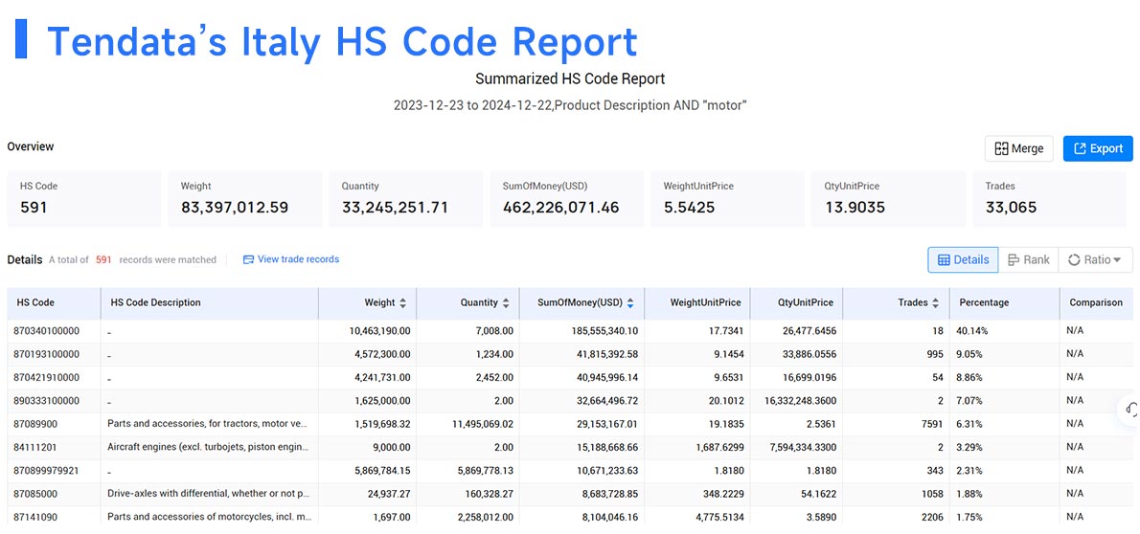
Task: Click the 9.05% percentage cell
Action: coord(970,354)
